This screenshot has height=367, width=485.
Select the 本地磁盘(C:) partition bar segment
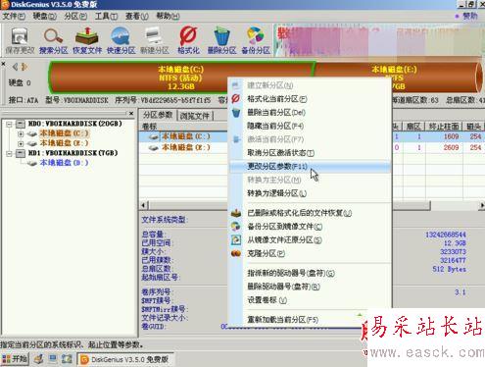coord(181,78)
